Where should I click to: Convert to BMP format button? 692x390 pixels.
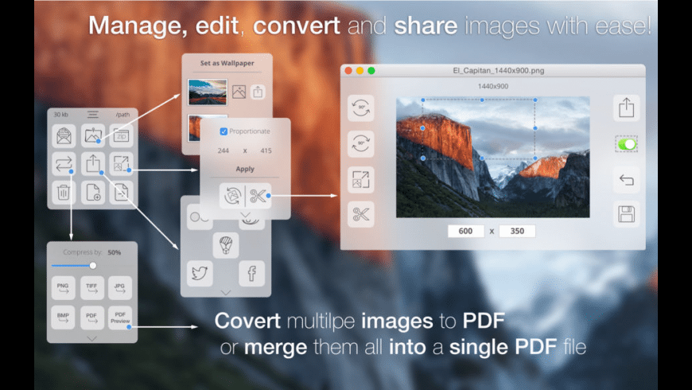[x=63, y=318]
